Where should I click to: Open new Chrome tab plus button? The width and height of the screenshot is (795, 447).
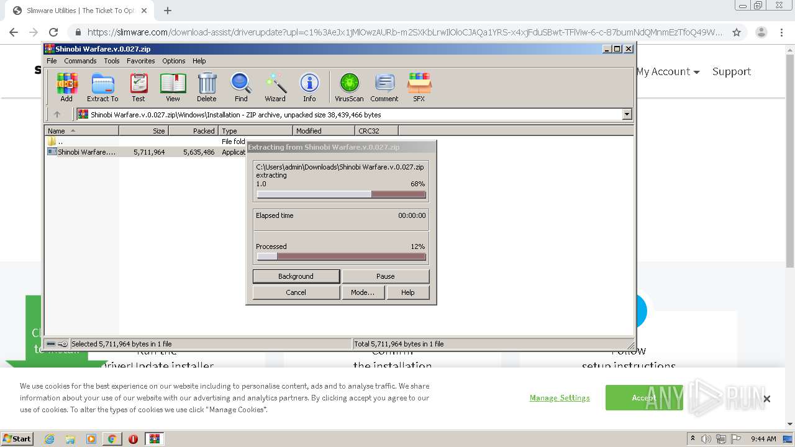click(x=168, y=11)
